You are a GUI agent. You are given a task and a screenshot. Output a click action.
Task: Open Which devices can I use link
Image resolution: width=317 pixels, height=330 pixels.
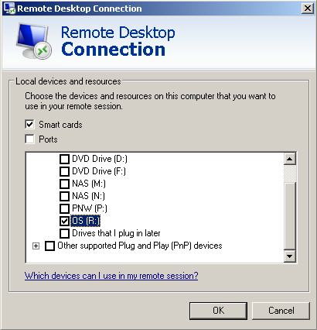(111, 276)
